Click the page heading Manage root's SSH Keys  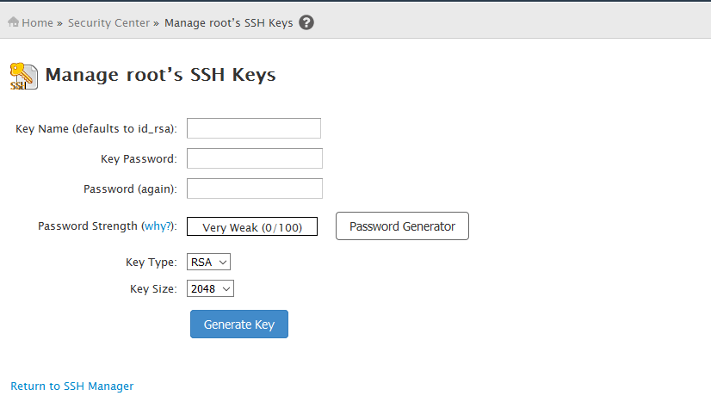160,75
